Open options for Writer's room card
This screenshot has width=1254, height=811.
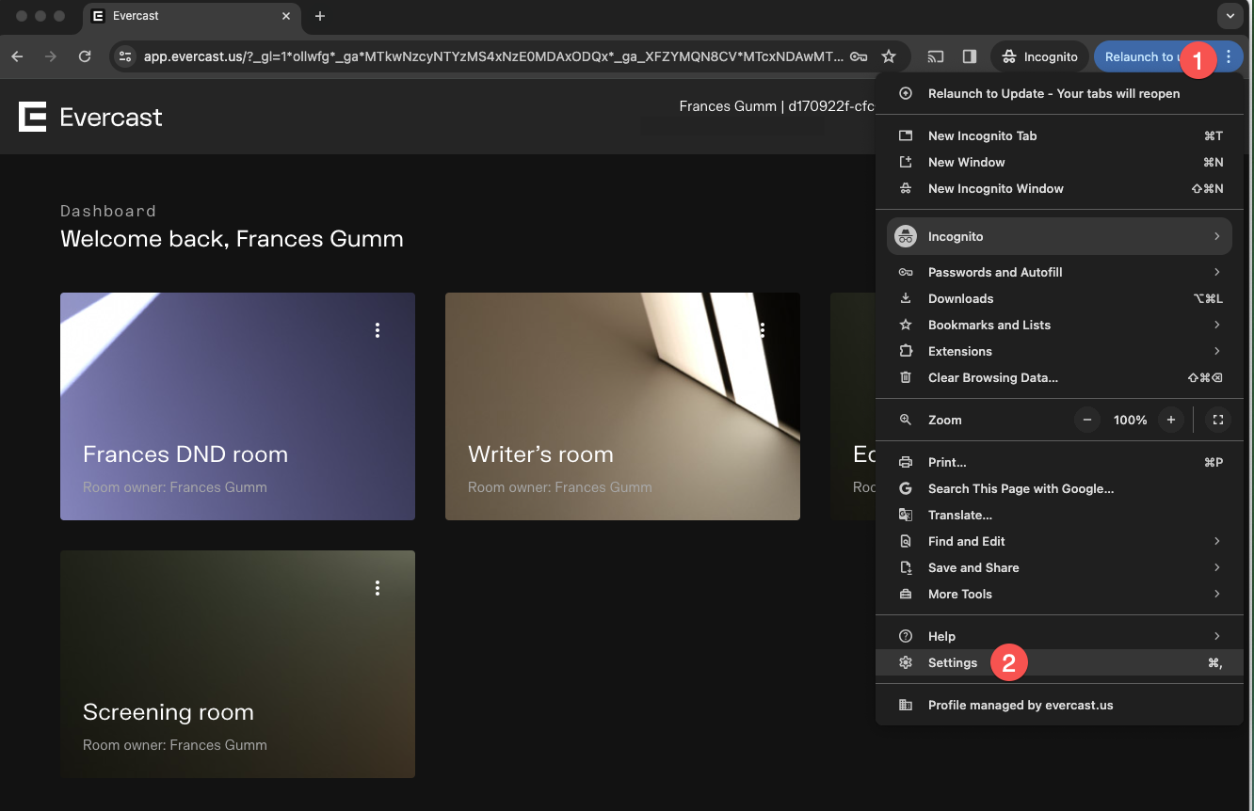[x=763, y=330]
